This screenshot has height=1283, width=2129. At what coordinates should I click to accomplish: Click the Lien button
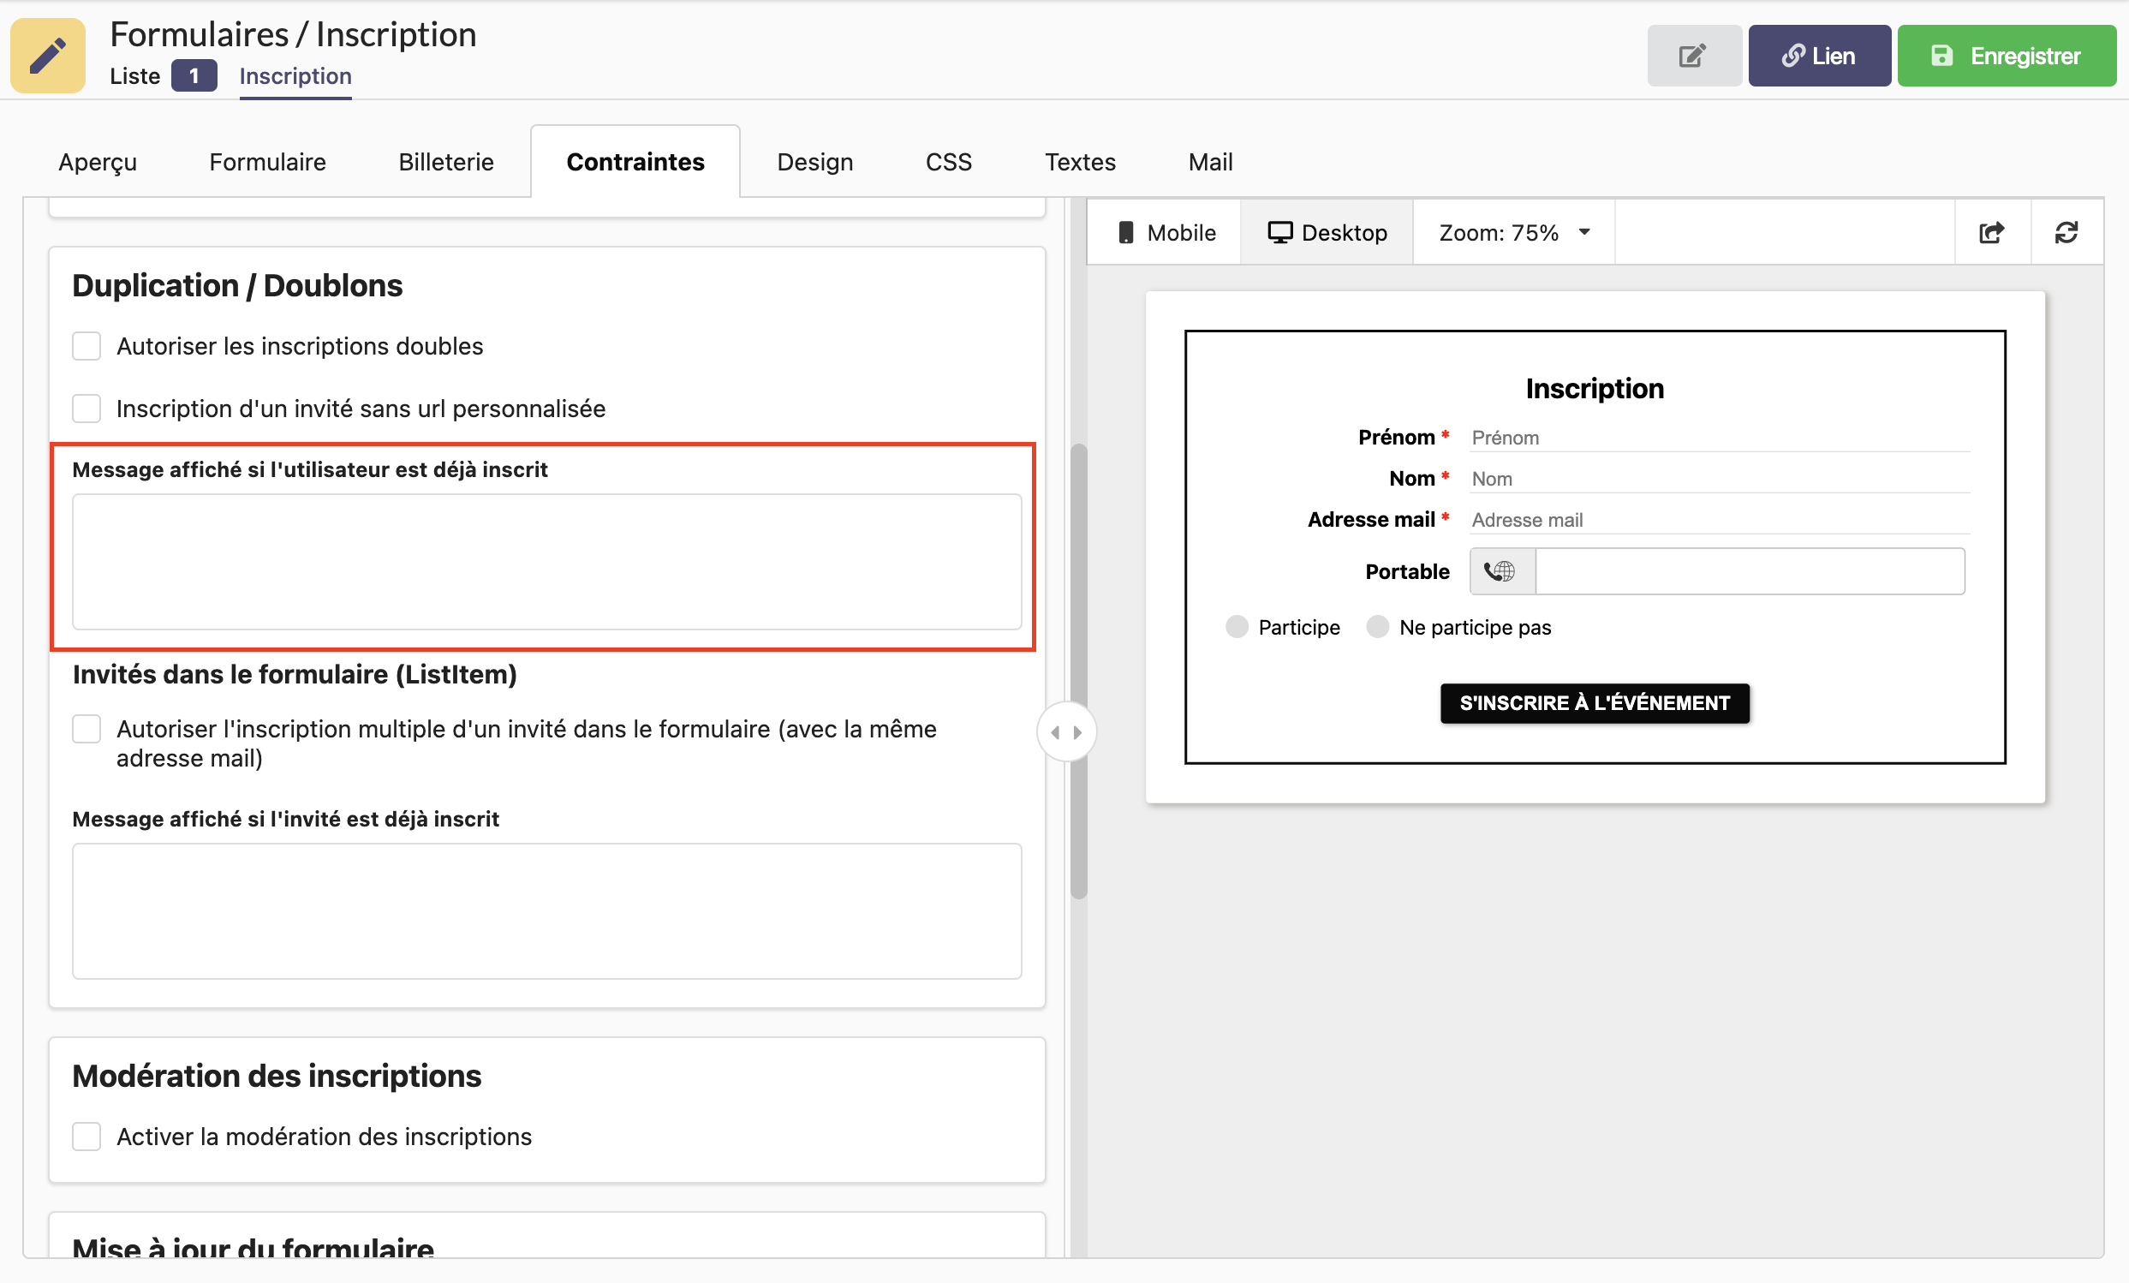1819,57
